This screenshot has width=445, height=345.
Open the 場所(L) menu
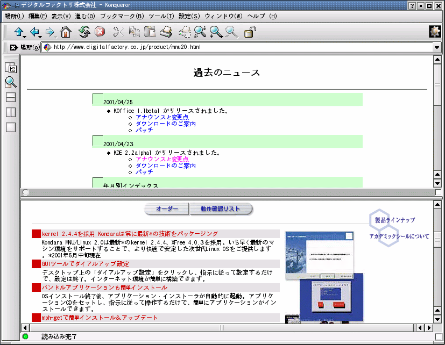pos(15,16)
